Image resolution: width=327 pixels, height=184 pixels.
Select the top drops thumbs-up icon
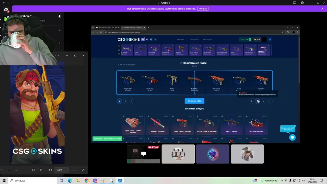pos(119,50)
